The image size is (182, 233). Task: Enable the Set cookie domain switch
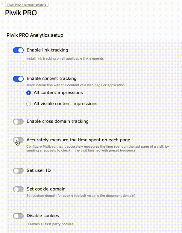pos(18,189)
